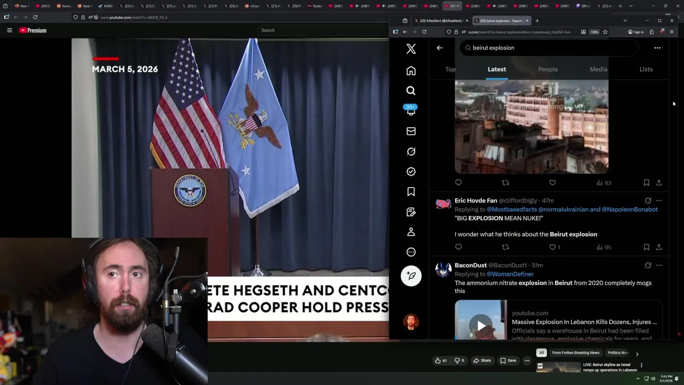This screenshot has width=684, height=385.
Task: Repost Eric Hovde Fan post
Action: (x=506, y=247)
